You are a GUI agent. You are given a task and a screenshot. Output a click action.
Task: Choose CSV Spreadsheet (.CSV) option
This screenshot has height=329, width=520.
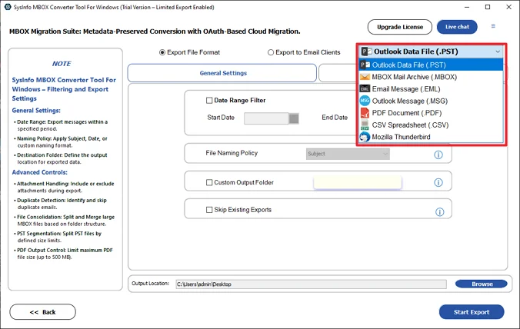click(x=431, y=125)
